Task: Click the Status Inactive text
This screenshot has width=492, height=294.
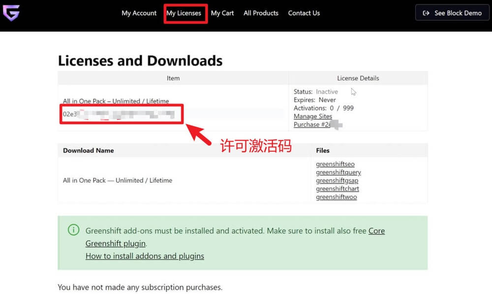Action: [x=316, y=92]
